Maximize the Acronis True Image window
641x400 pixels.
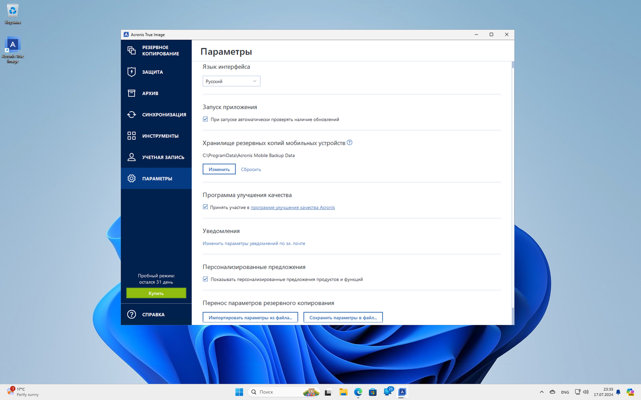[x=491, y=35]
